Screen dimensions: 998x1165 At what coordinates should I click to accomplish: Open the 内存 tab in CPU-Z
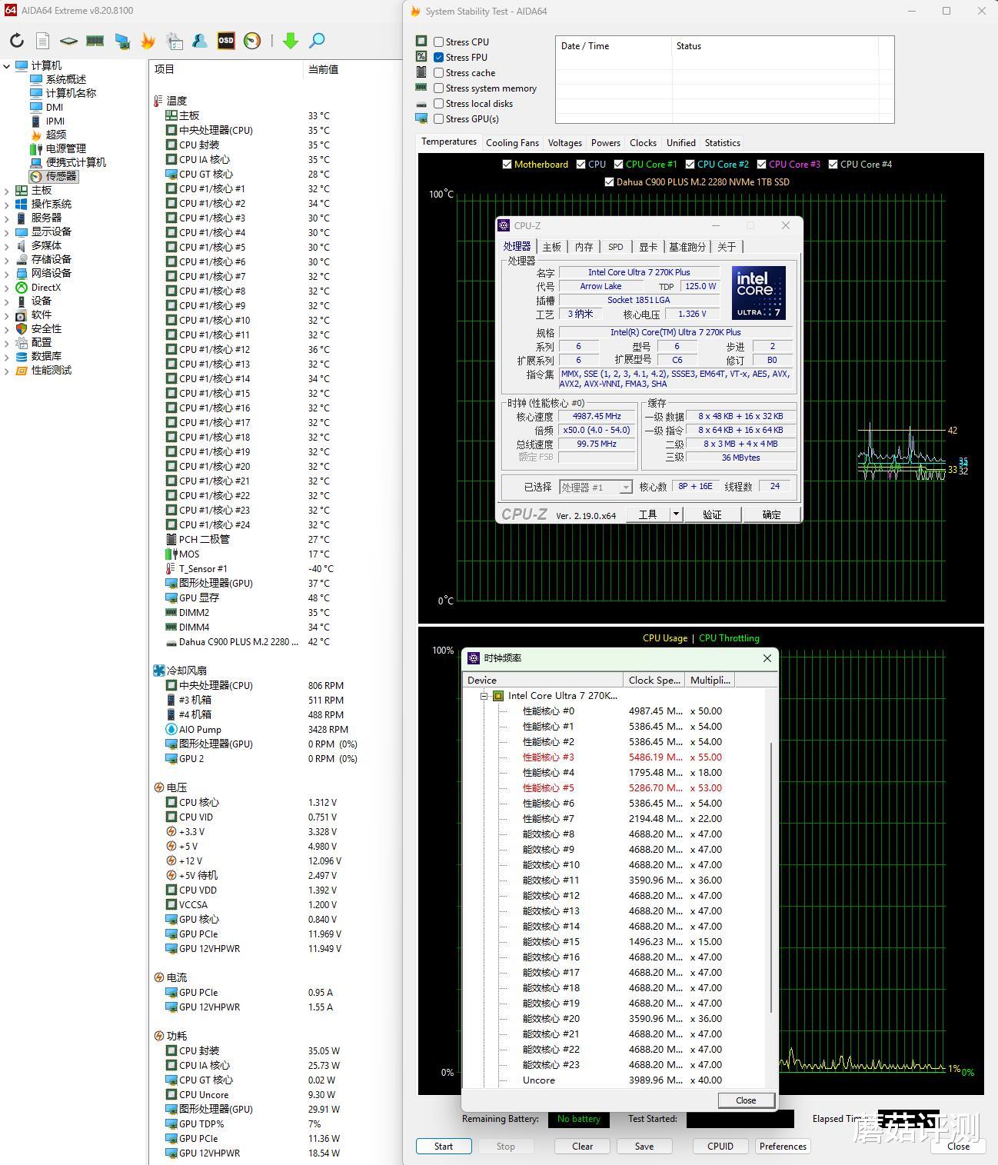(x=584, y=247)
